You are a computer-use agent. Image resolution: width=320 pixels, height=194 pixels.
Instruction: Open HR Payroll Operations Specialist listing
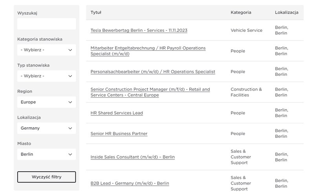148,51
